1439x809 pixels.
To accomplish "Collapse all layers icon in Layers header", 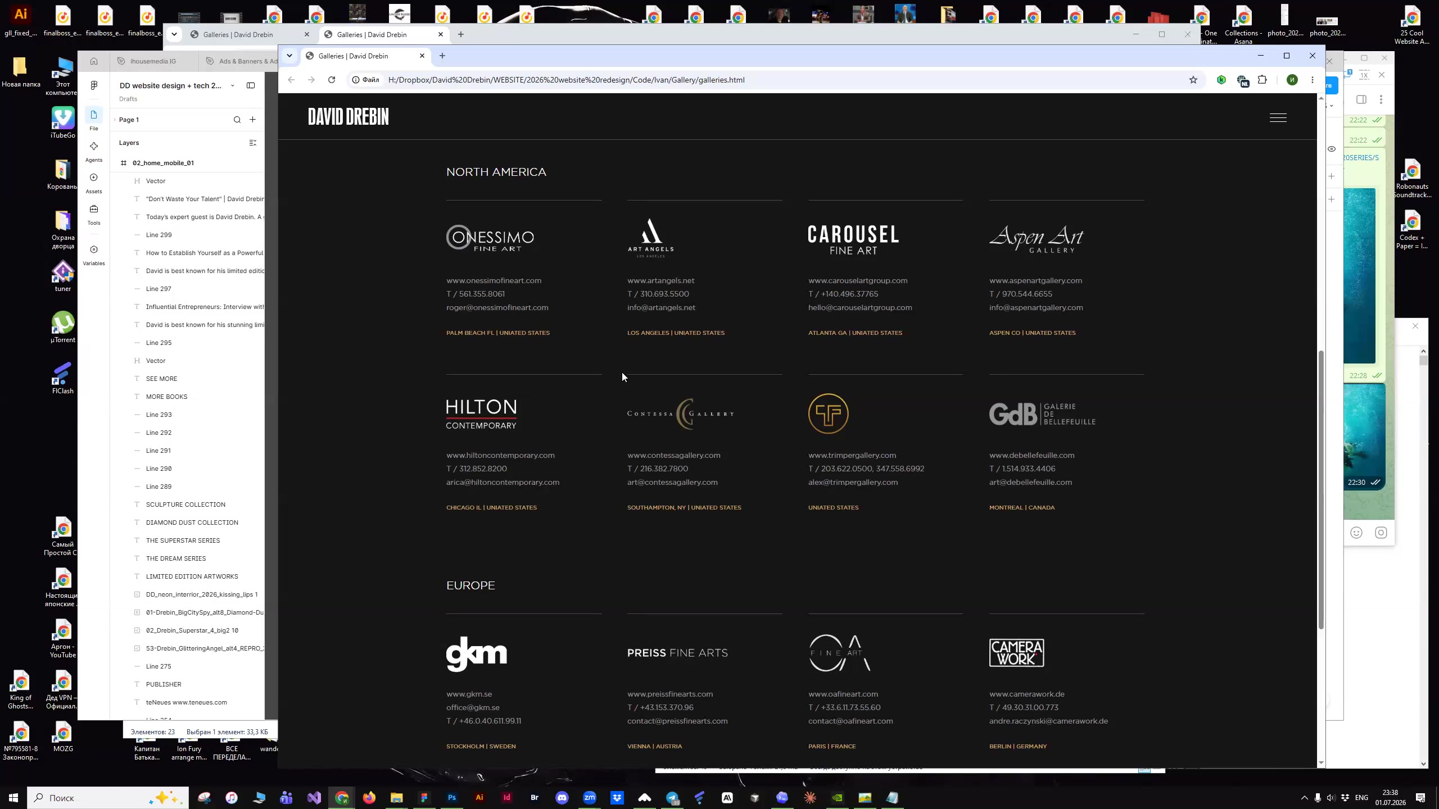I will (252, 143).
